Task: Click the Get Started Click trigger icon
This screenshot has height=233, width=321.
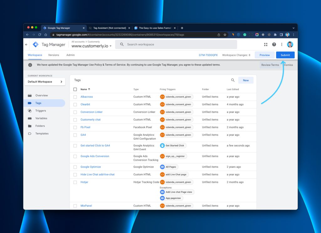Action: 162,146
